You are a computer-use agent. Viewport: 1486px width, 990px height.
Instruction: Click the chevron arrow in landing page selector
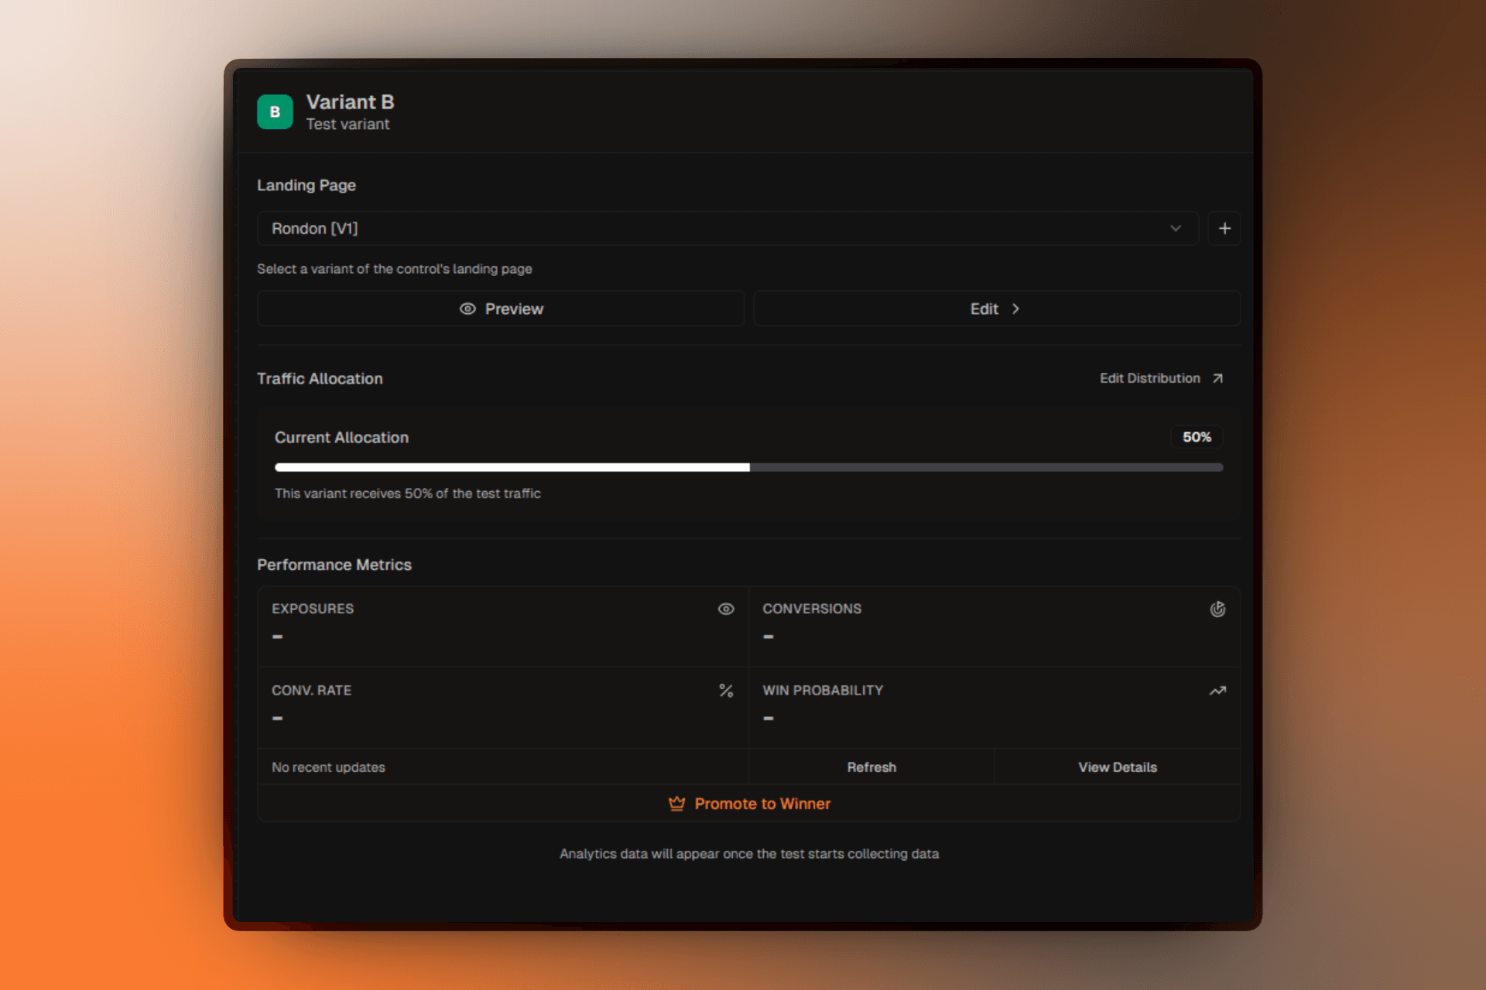1176,228
